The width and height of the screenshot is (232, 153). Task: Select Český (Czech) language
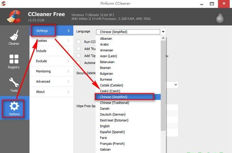coord(128,91)
